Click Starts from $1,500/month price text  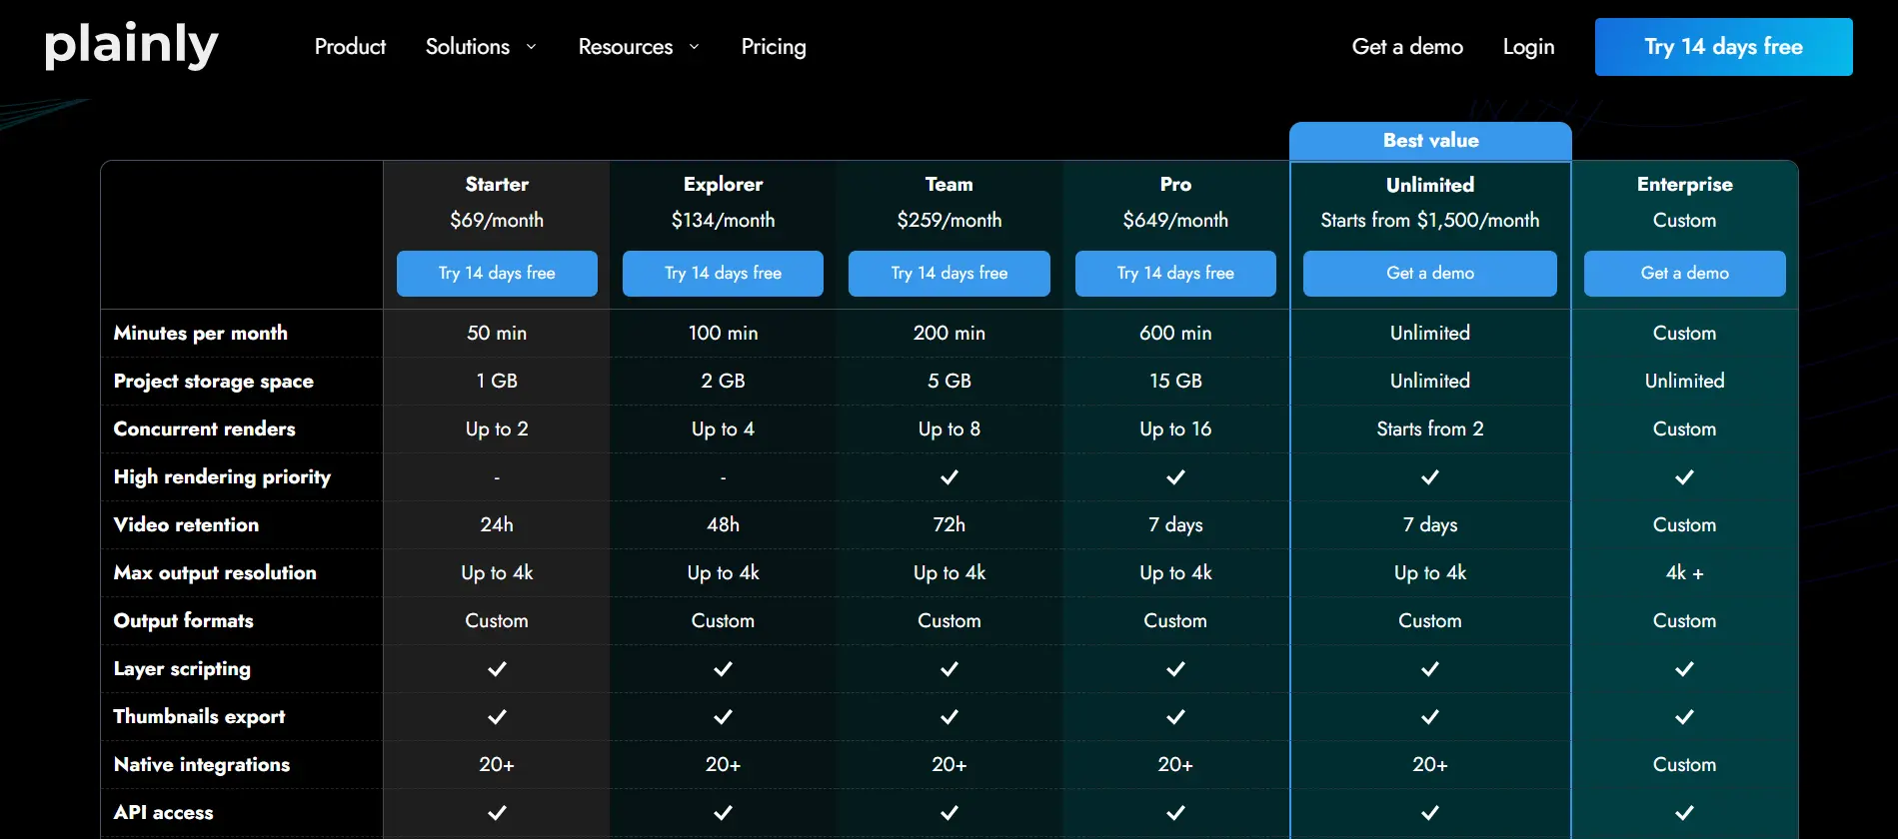(x=1430, y=220)
